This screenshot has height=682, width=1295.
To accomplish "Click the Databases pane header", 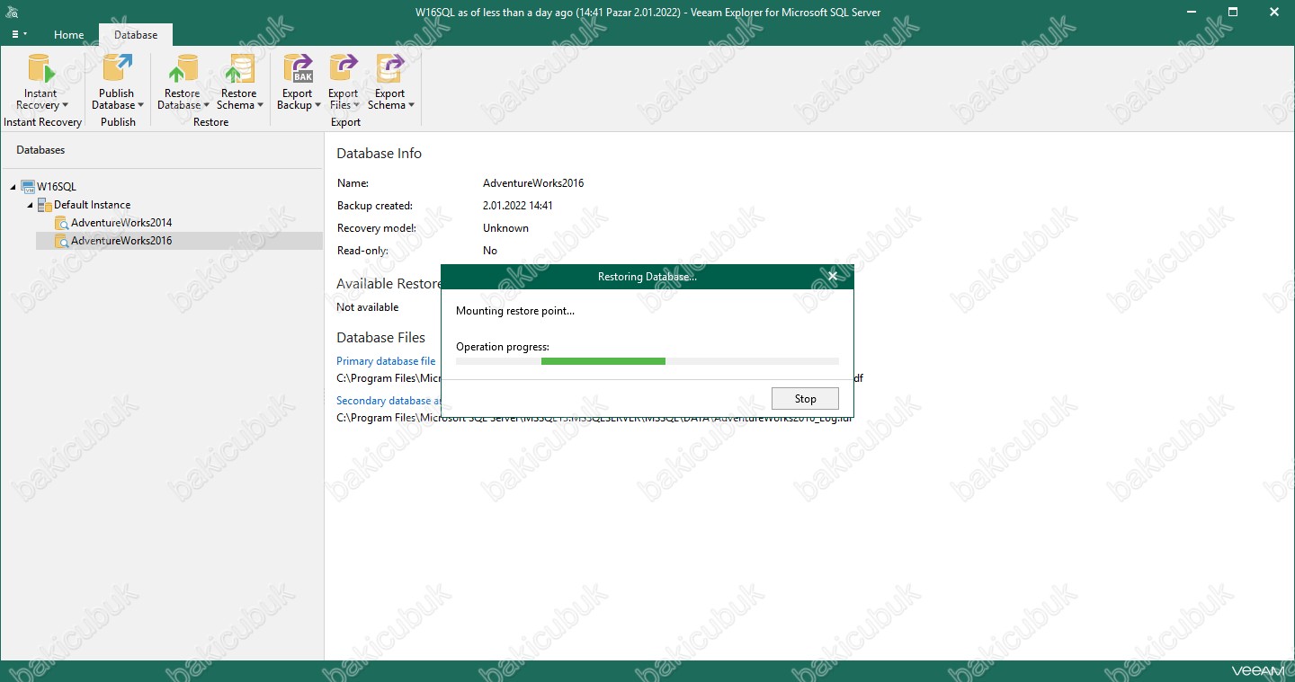I will coord(40,150).
